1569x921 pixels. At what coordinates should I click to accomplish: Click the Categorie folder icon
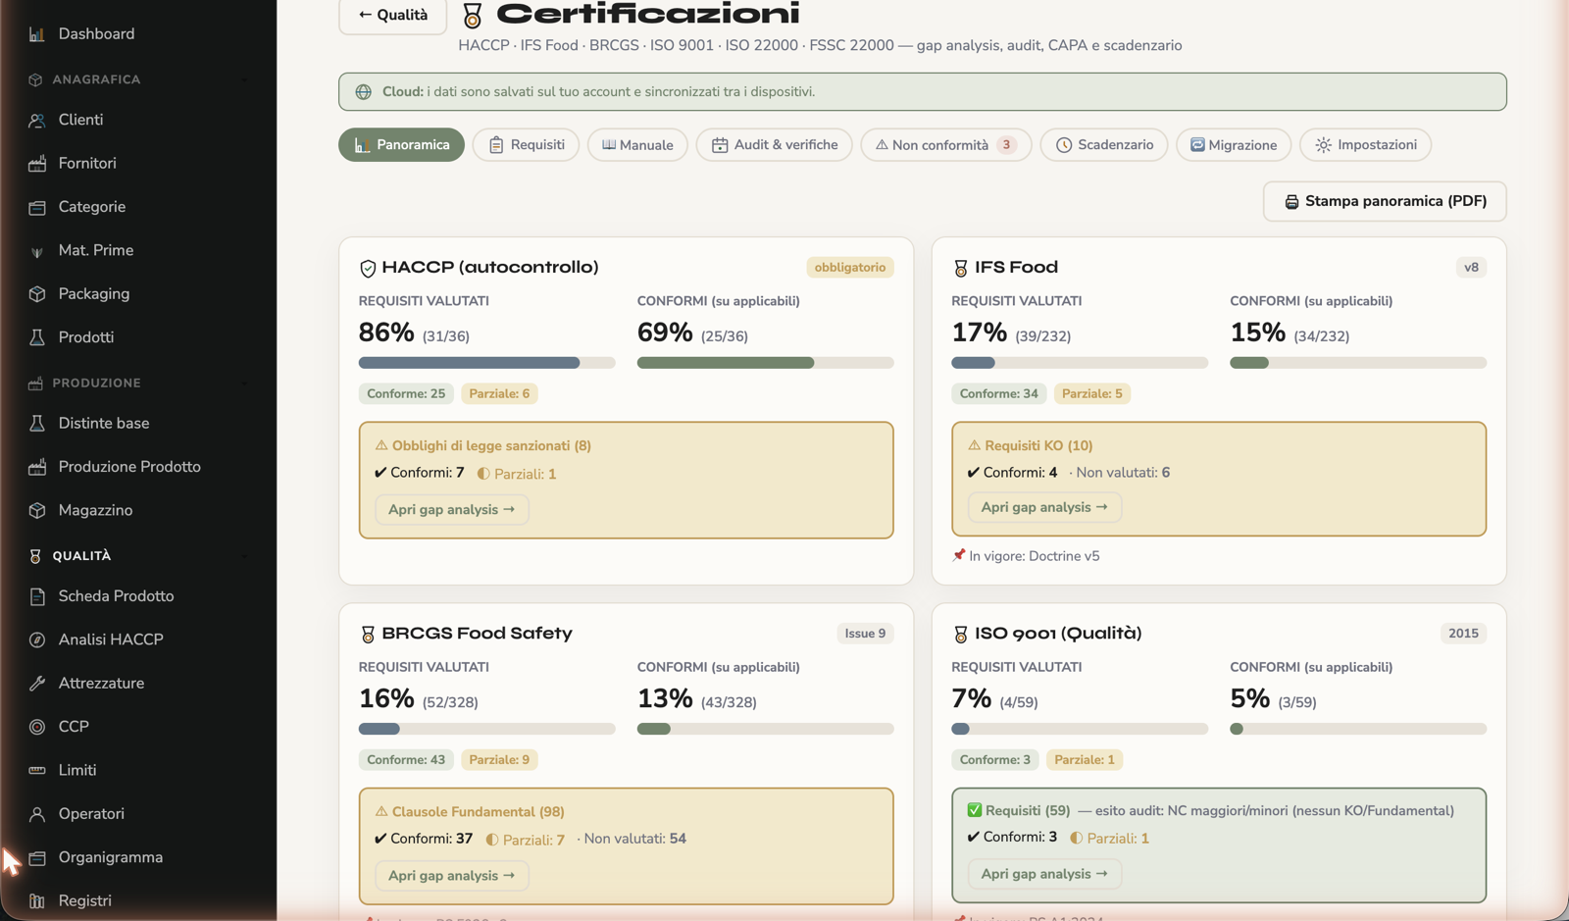click(36, 207)
